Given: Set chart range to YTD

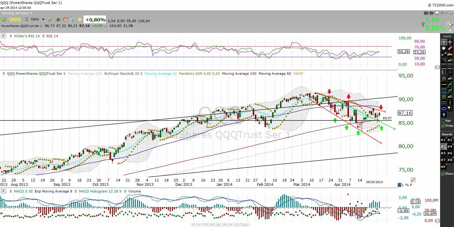Looking at the screenshot, I should [x=205, y=225].
